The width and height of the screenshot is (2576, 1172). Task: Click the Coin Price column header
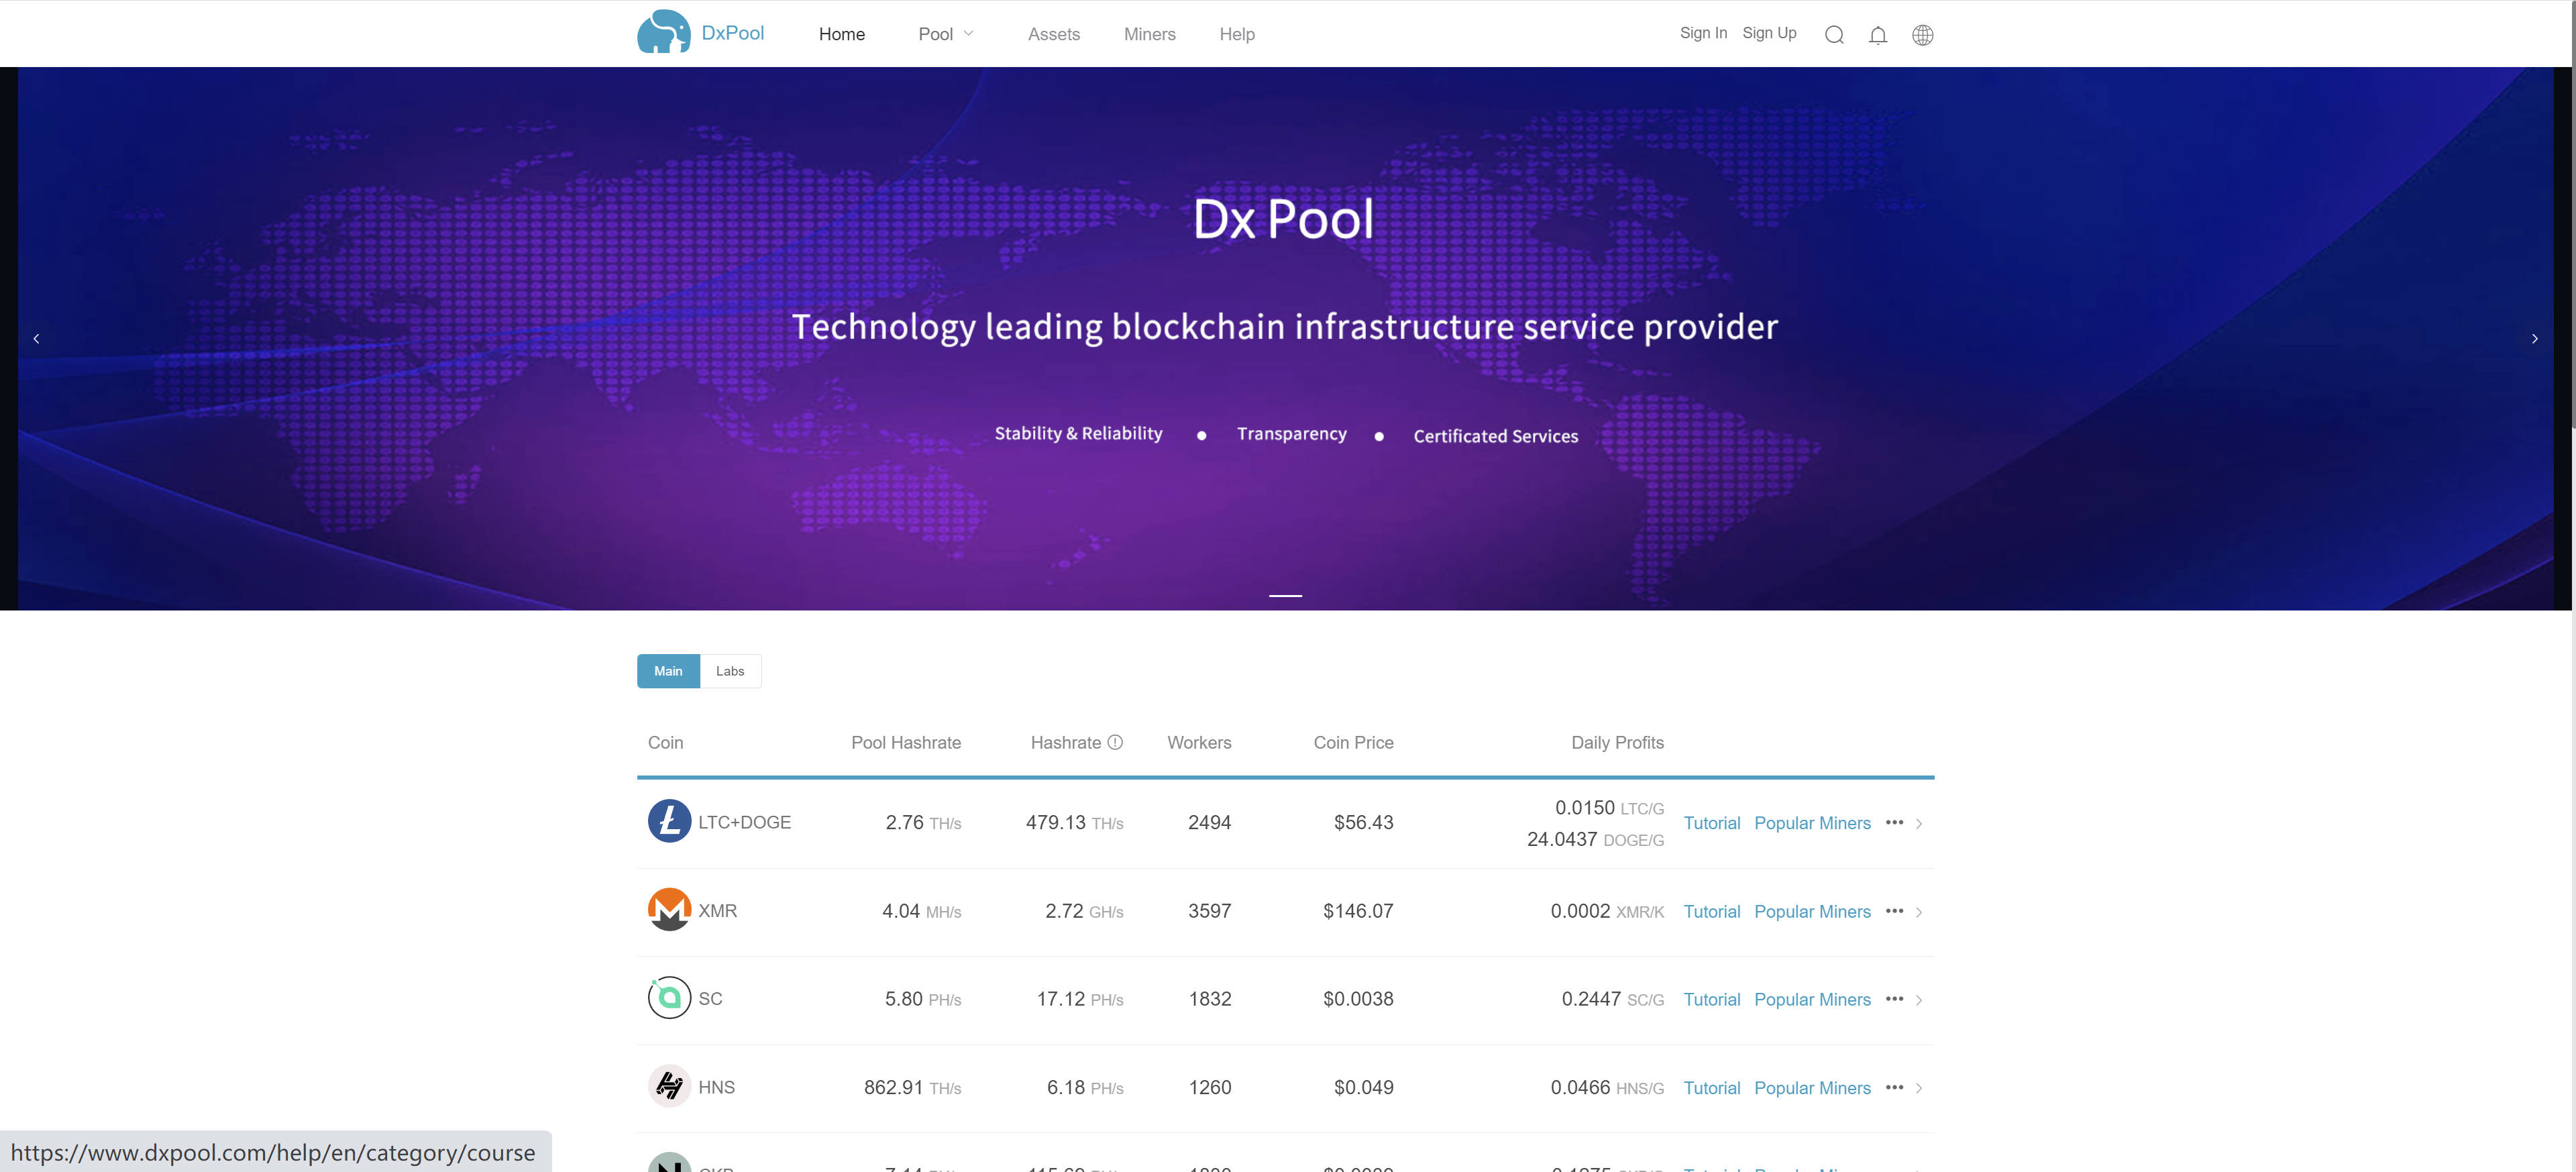click(x=1353, y=742)
